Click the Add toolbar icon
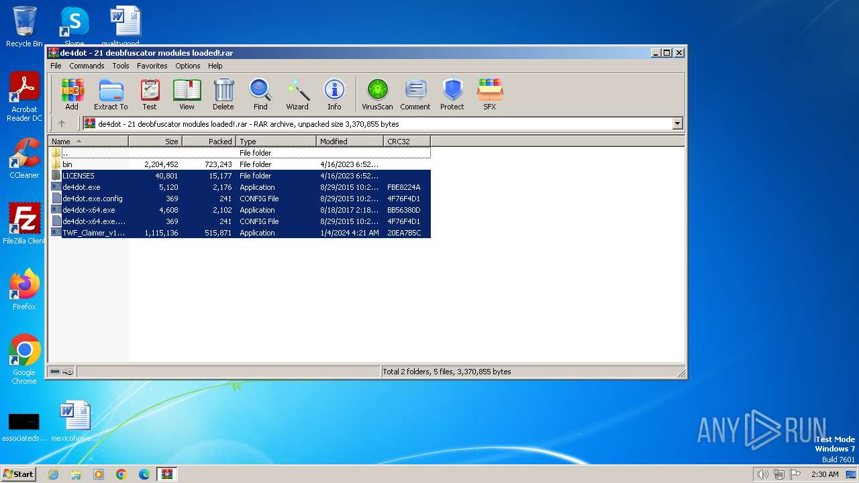859x483 pixels. 72,95
